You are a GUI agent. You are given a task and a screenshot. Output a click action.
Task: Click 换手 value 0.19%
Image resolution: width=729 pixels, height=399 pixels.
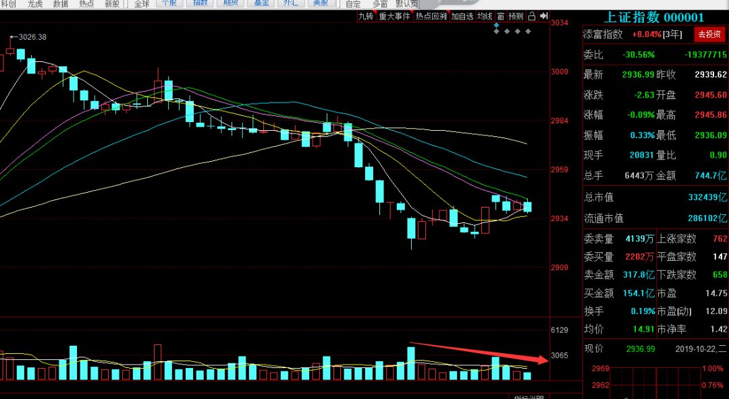tap(643, 311)
